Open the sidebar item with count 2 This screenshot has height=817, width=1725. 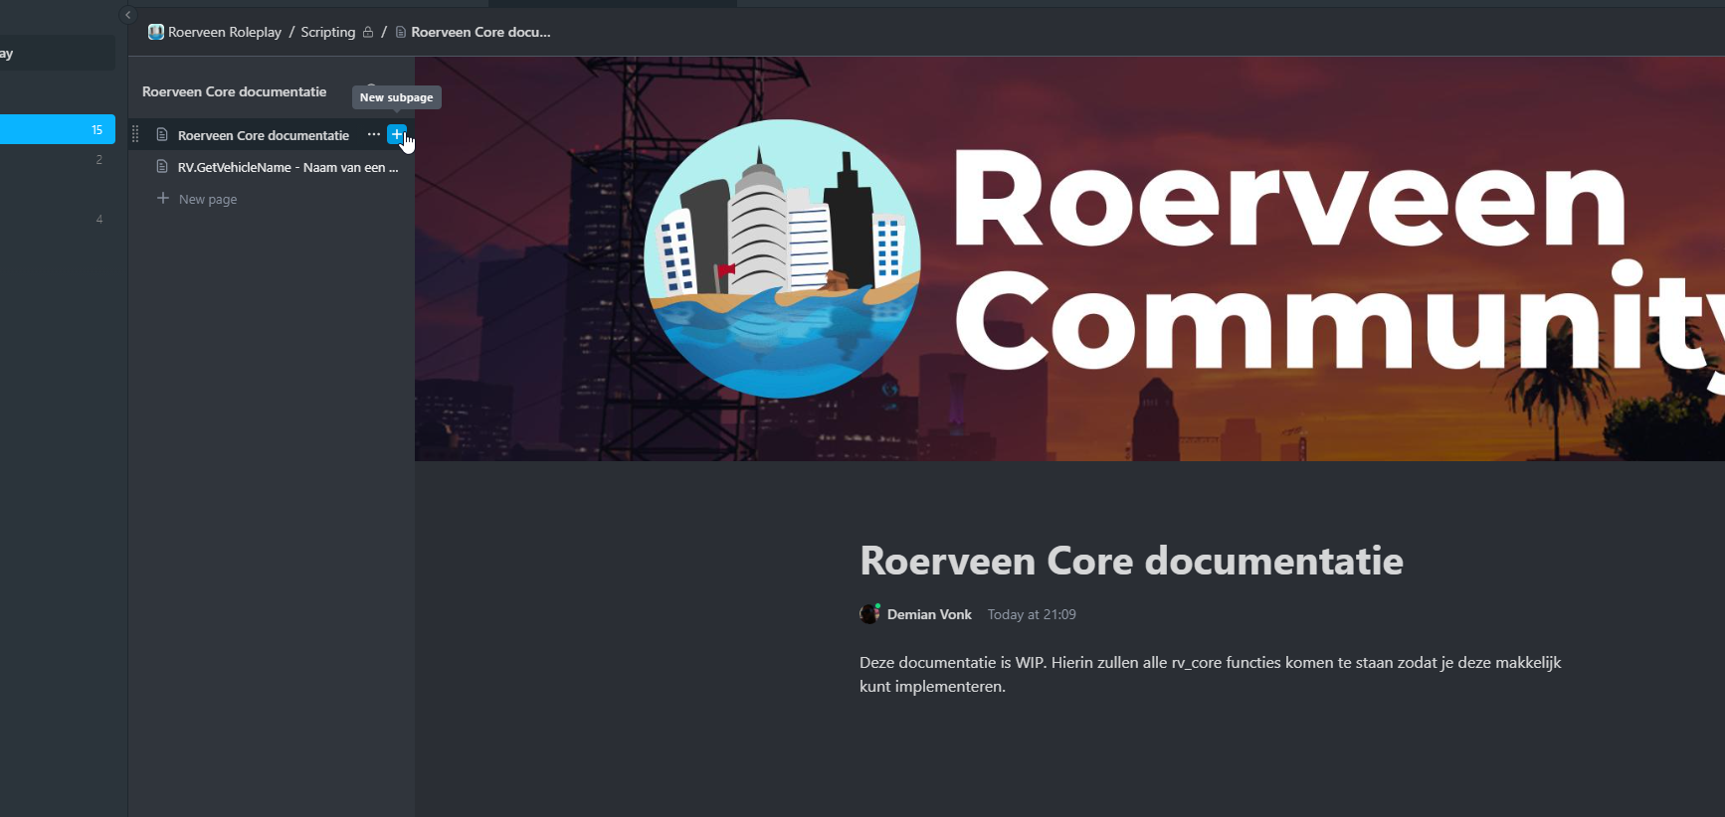coord(57,160)
